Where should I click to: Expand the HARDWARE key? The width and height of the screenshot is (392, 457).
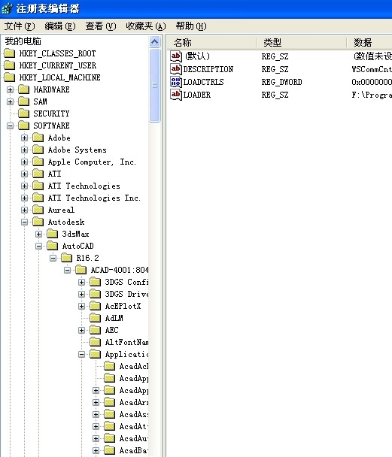click(11, 89)
